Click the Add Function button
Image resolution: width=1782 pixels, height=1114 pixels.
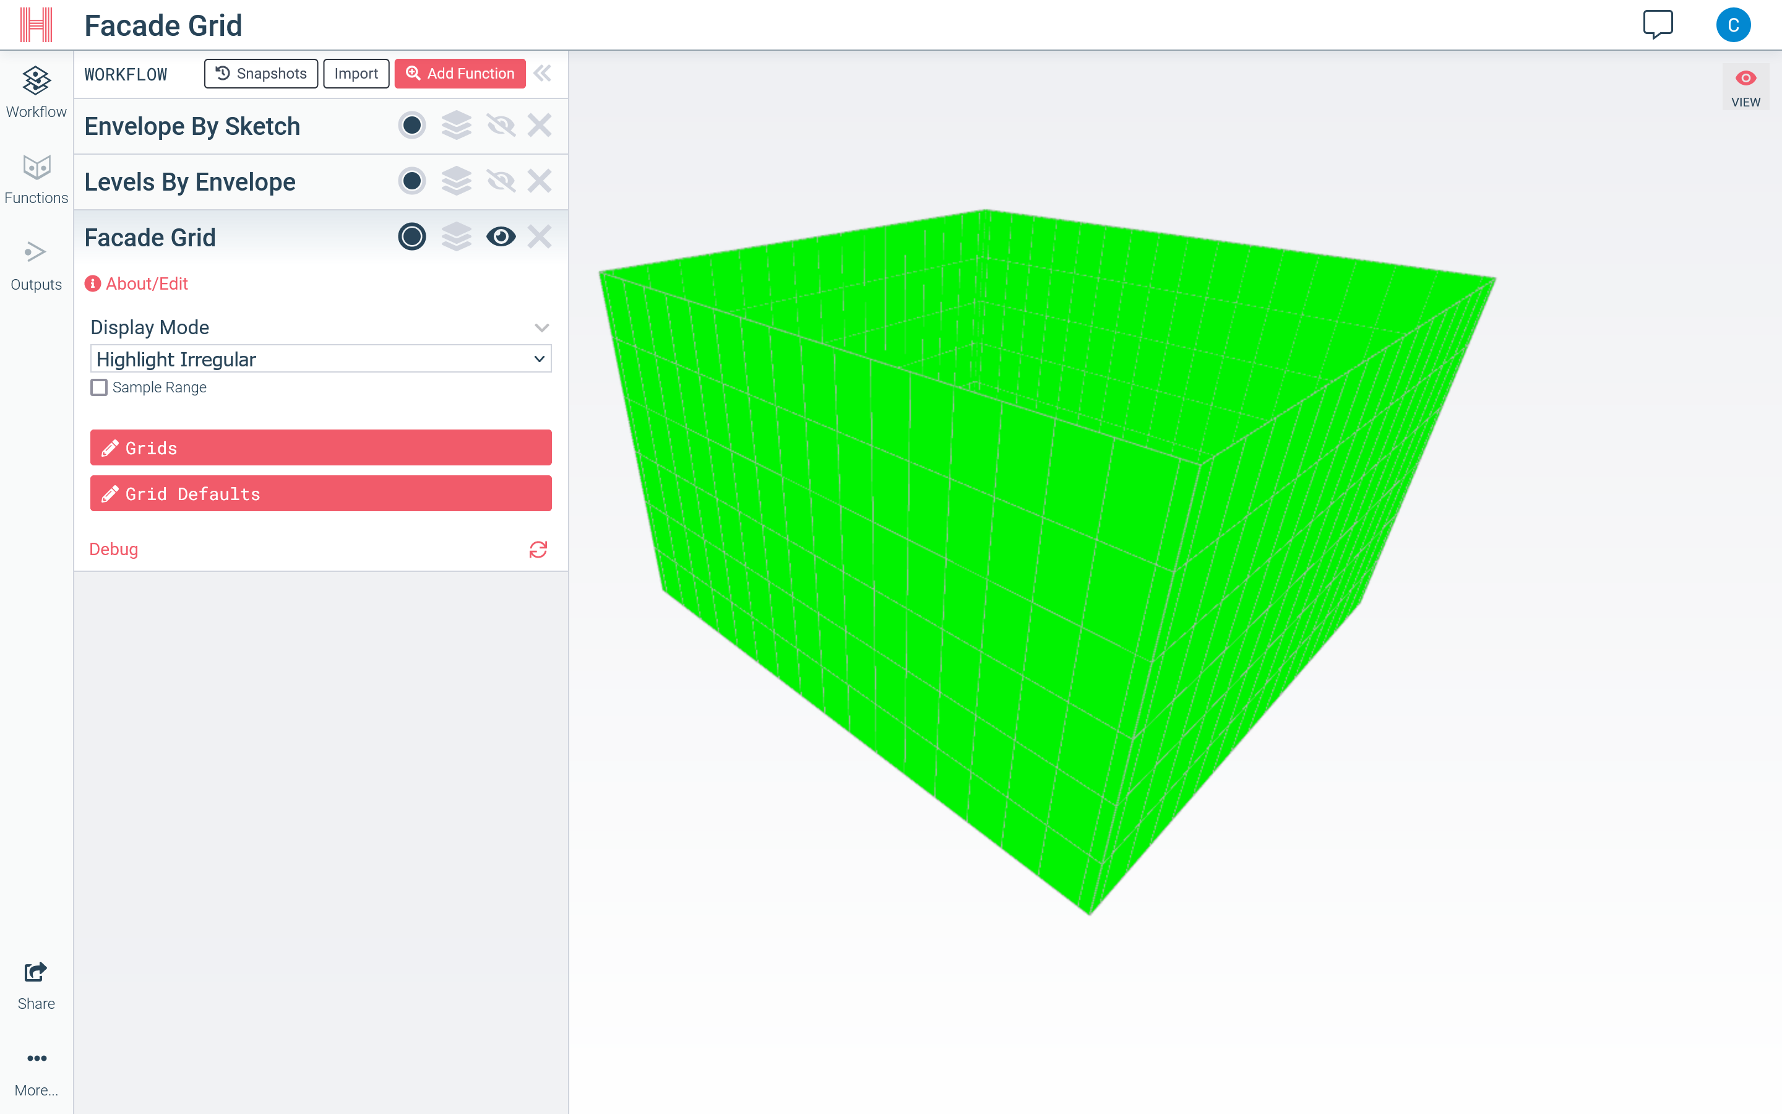460,74
